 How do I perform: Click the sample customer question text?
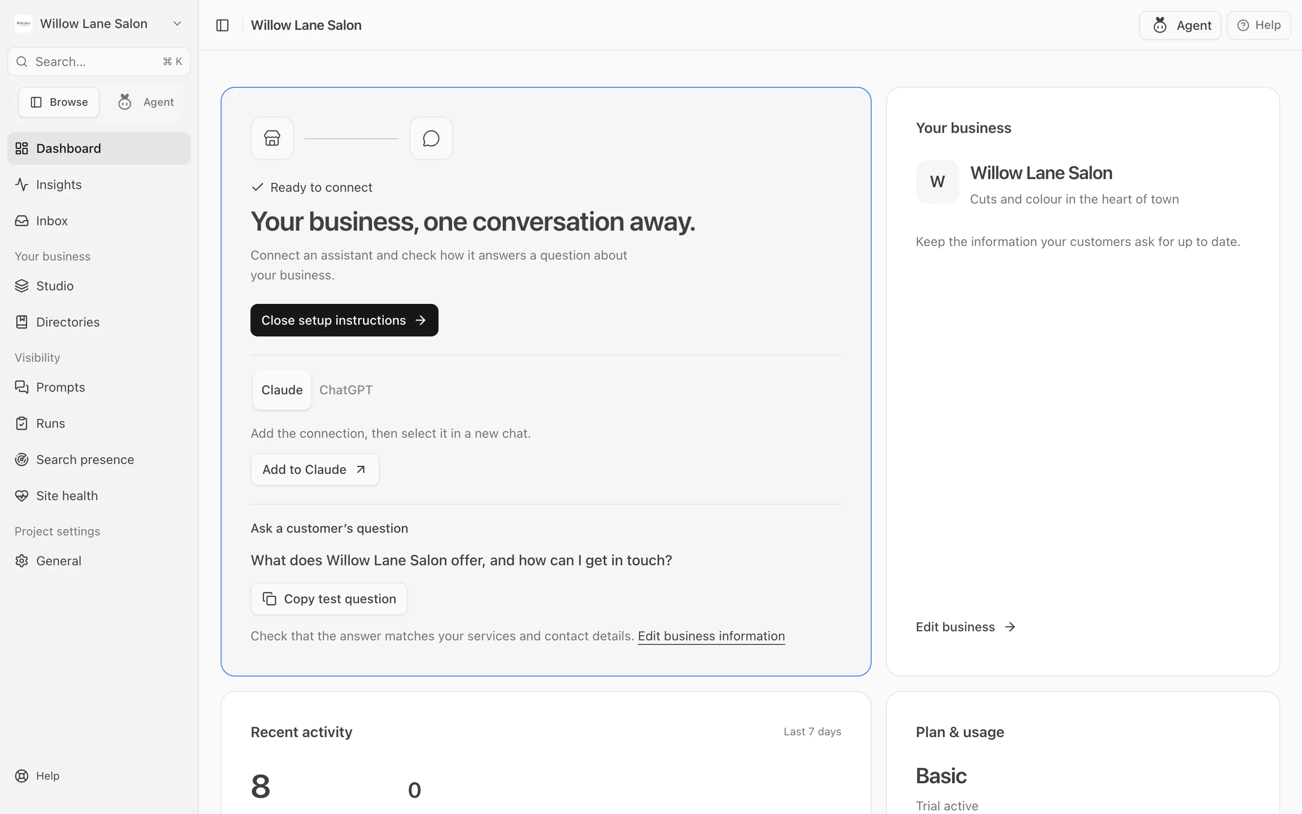click(x=461, y=560)
